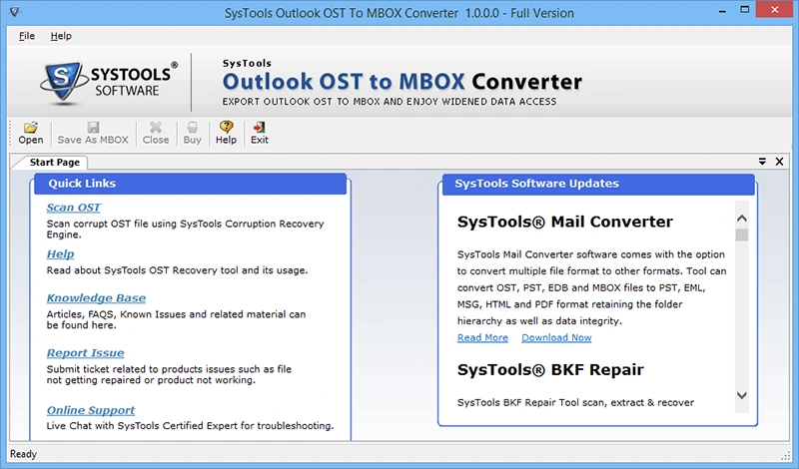Follow the Read More link
Image resolution: width=799 pixels, height=469 pixels.
pos(482,337)
